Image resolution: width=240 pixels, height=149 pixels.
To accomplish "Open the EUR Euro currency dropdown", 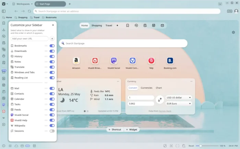I will pos(179,104).
